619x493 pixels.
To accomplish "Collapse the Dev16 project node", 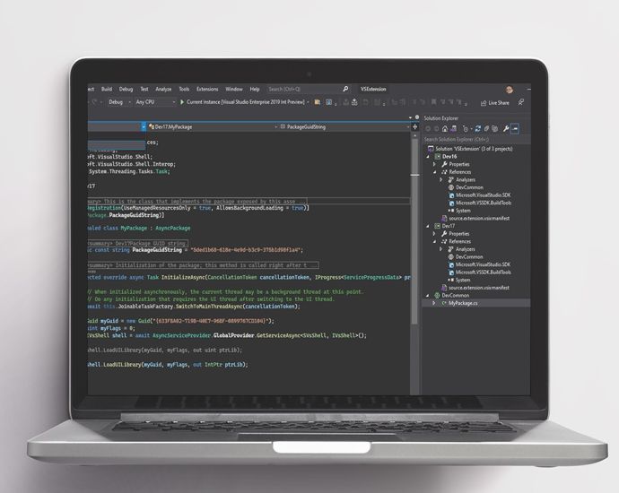I will [428, 157].
